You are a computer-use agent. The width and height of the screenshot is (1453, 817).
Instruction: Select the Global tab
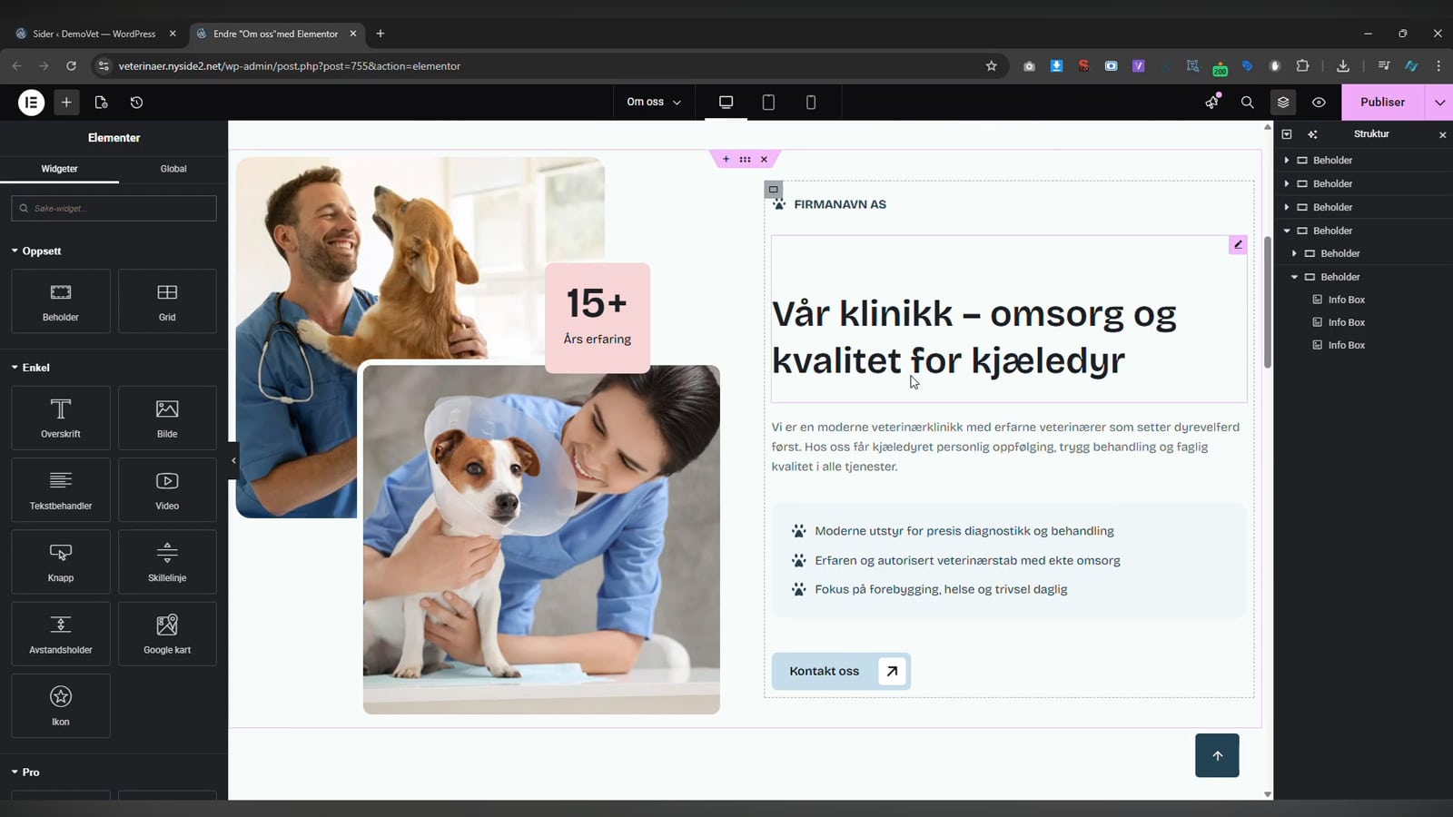click(x=173, y=169)
